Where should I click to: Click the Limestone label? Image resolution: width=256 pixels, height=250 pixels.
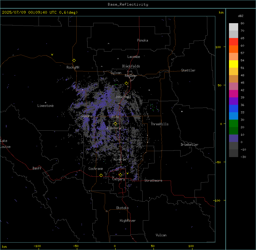click(45, 106)
